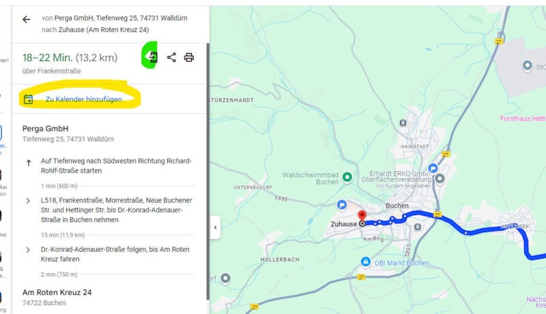Screen dimensions: 546x314
Task: Expand the Dr.-Konrad-Adenauer-Straße folgen step
Action: click(x=28, y=250)
